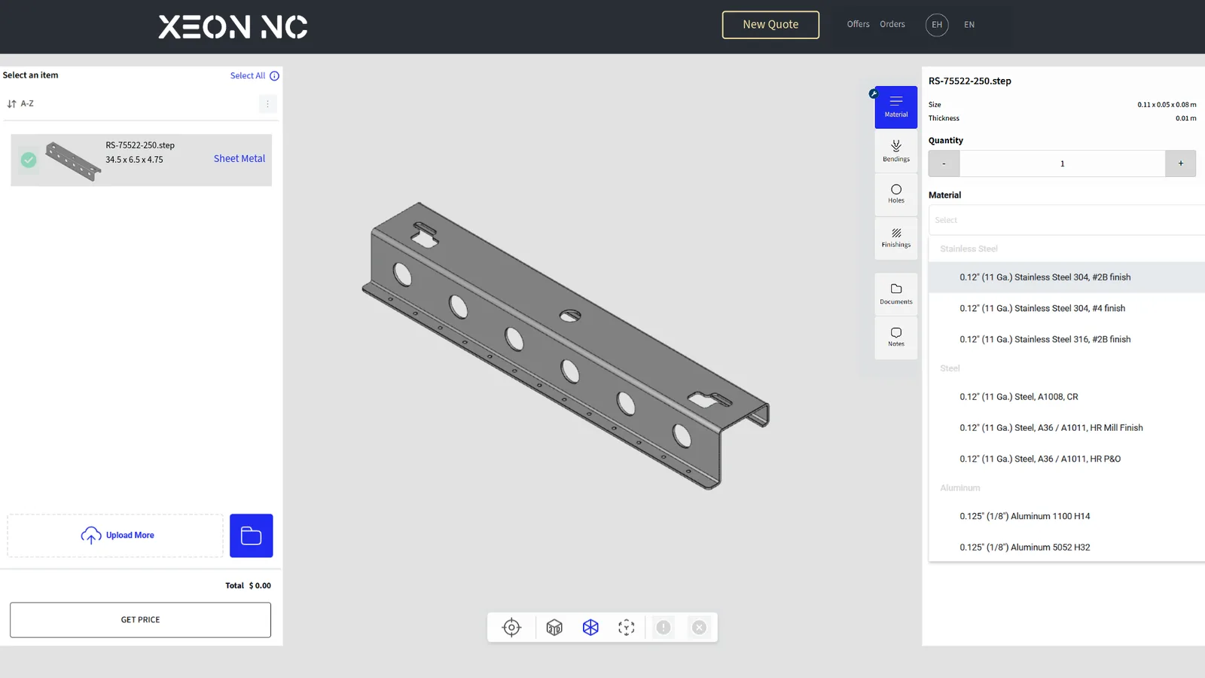Open the item list three-dot menu
The image size is (1205, 678).
(x=267, y=104)
